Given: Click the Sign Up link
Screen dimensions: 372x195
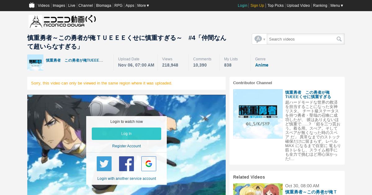Looking at the screenshot, I should tap(257, 6).
